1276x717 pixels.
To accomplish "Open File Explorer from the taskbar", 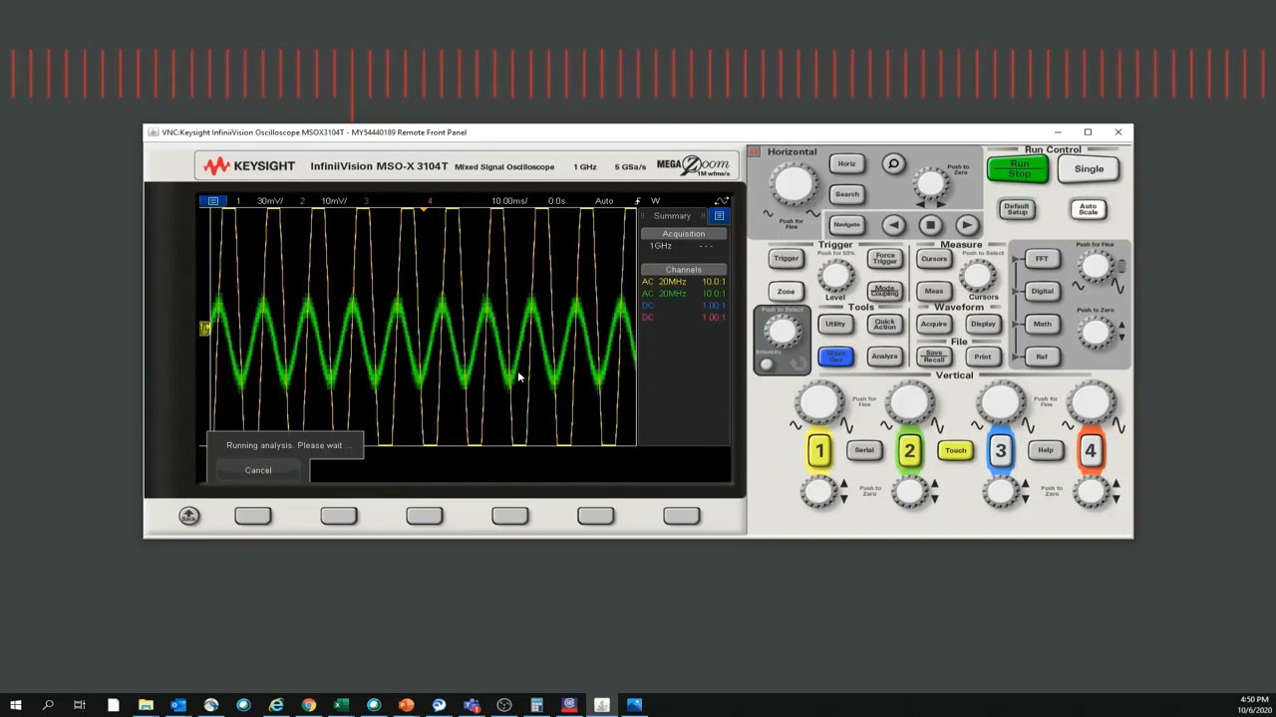I will click(x=146, y=706).
